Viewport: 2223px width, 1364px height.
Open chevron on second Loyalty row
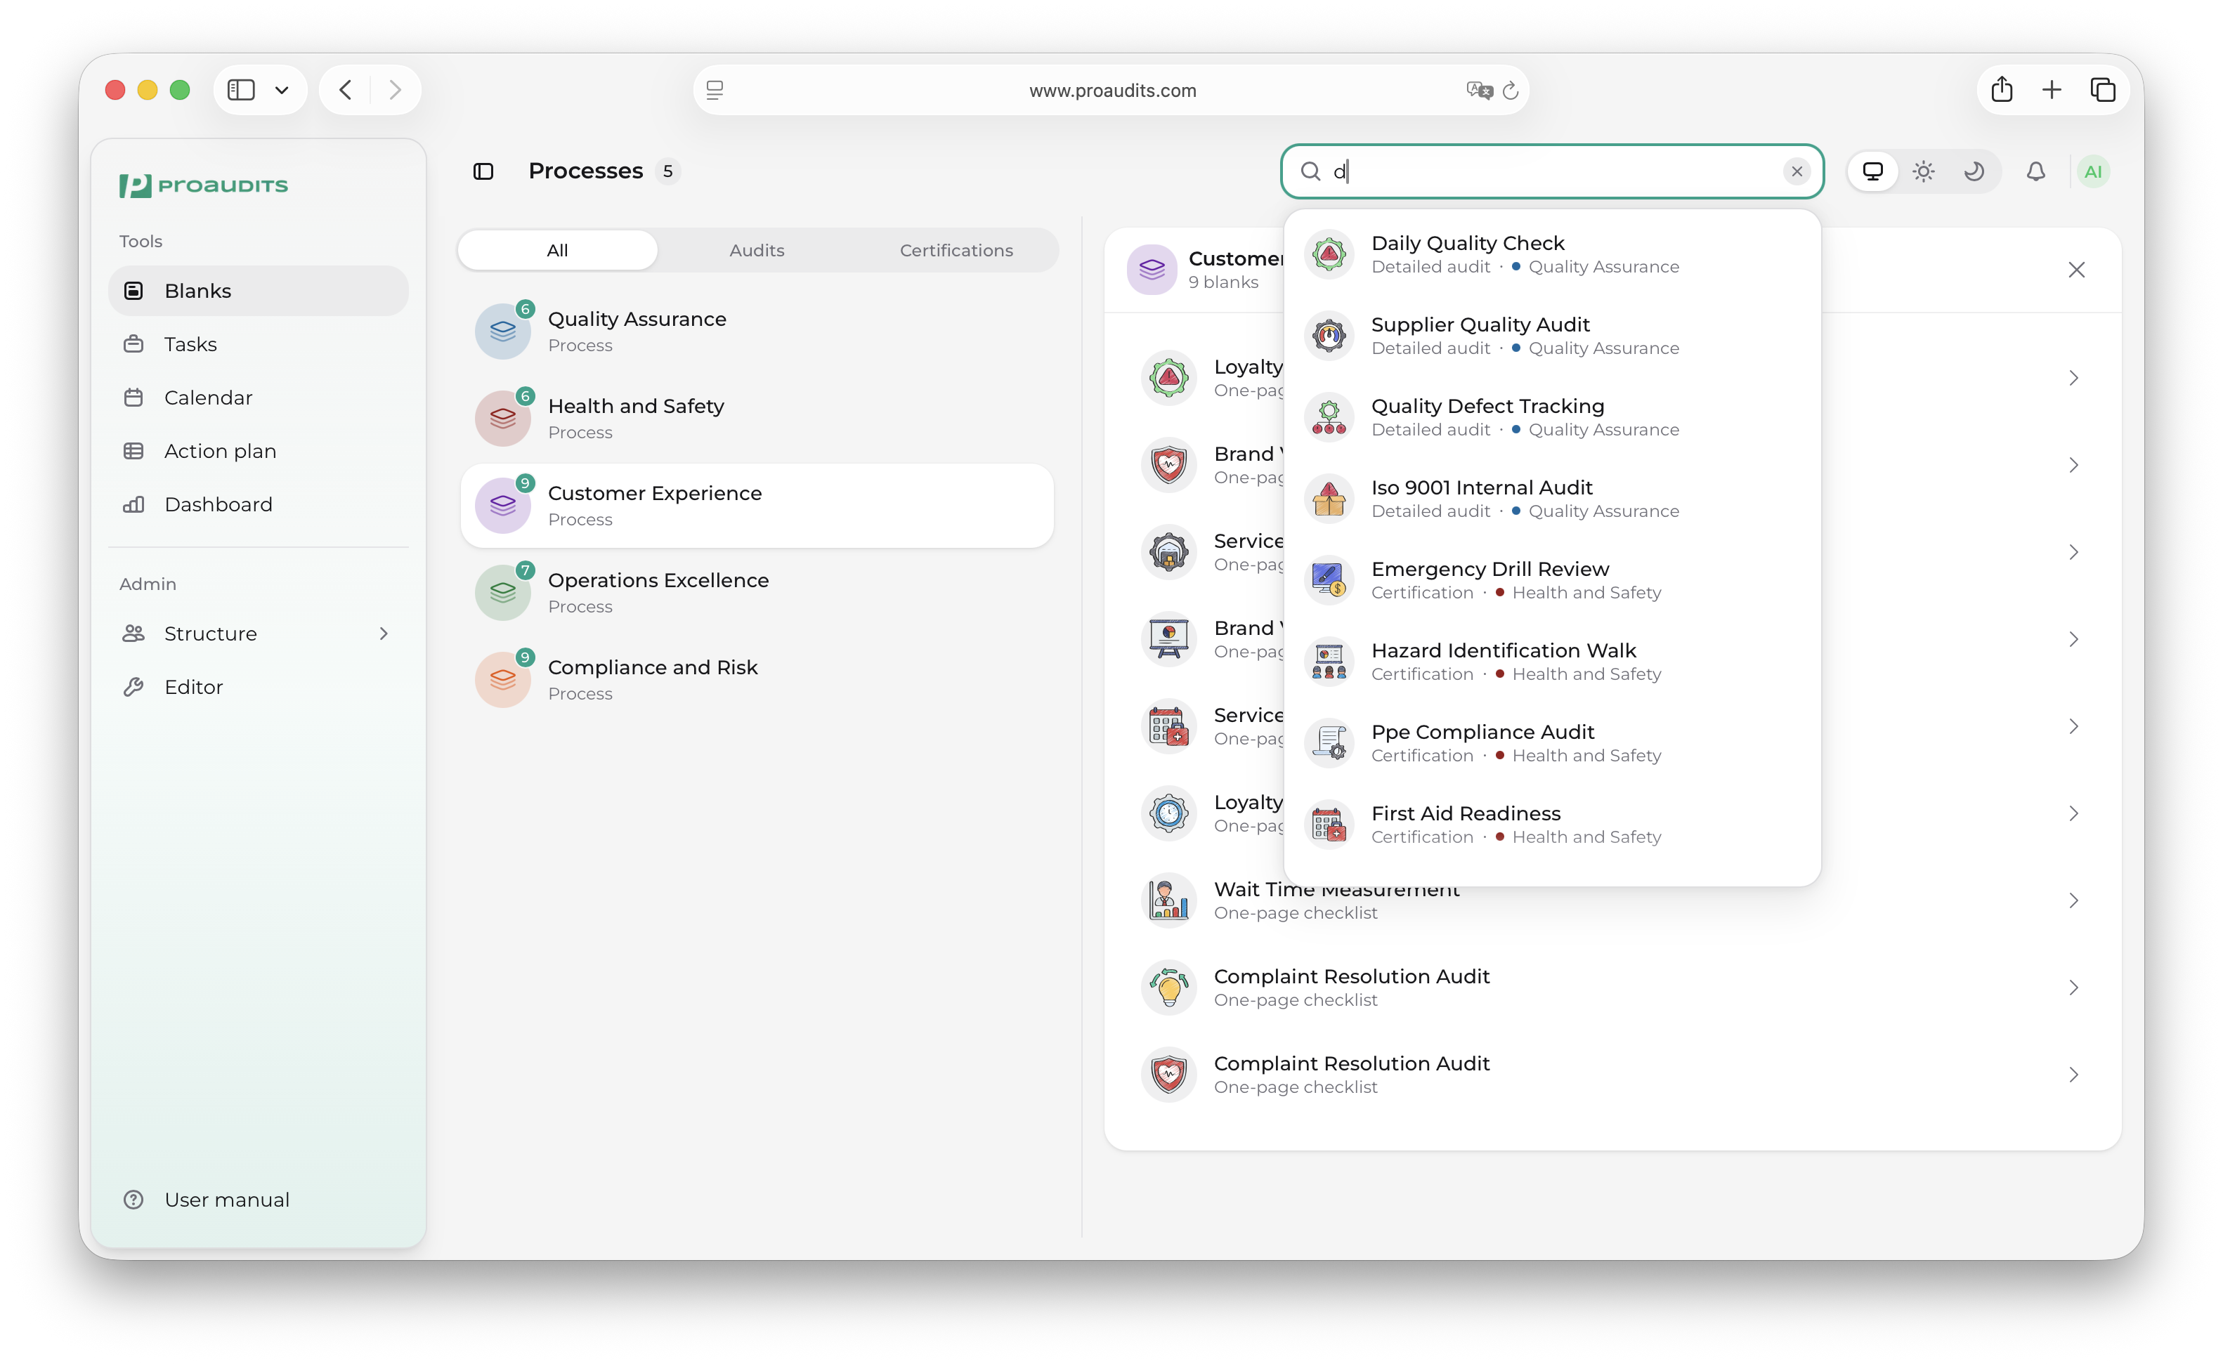click(x=2073, y=813)
